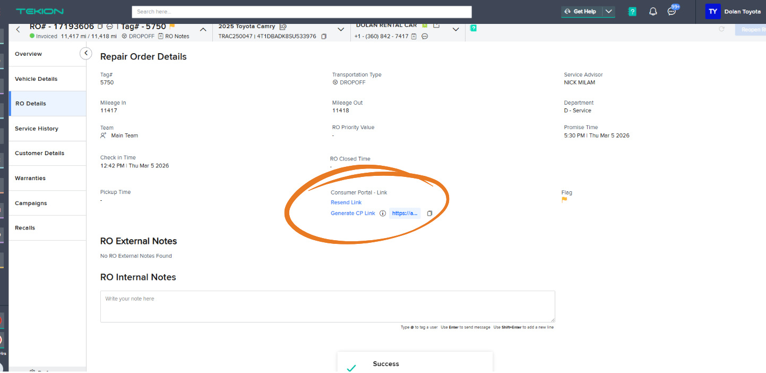Open the Campaigns section
The width and height of the screenshot is (766, 373).
click(x=47, y=203)
